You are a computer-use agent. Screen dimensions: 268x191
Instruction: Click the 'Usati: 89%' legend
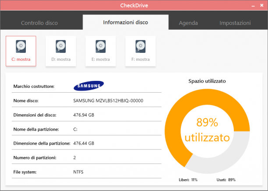pyautogui.click(x=226, y=180)
